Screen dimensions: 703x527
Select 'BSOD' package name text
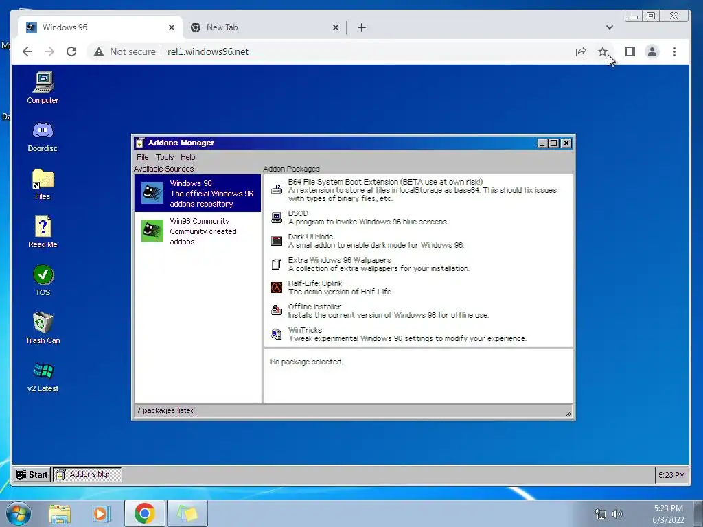click(298, 213)
